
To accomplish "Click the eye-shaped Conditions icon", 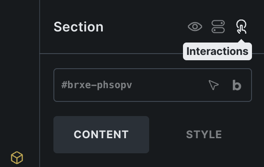I will click(195, 27).
